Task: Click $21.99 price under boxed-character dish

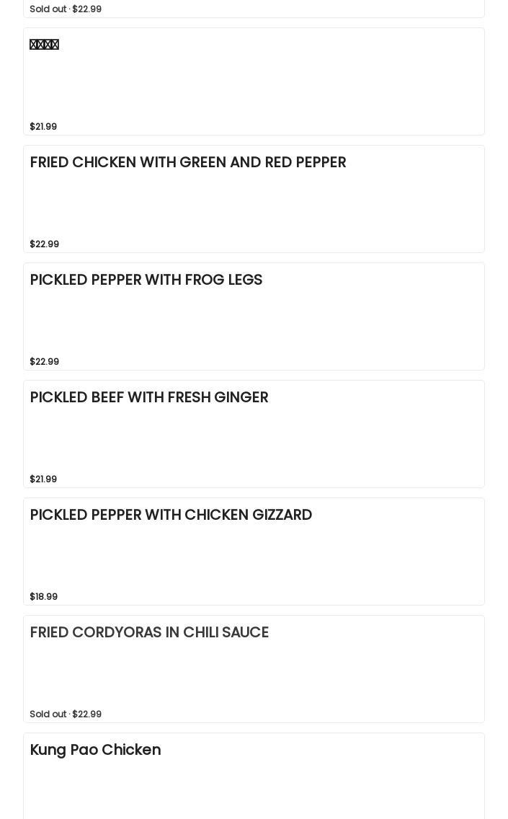Action: click(x=43, y=126)
